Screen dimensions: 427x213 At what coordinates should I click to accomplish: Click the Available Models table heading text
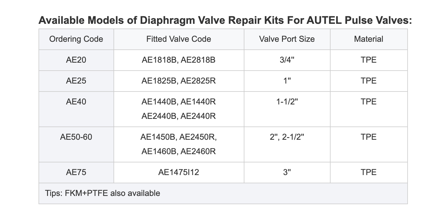(225, 21)
